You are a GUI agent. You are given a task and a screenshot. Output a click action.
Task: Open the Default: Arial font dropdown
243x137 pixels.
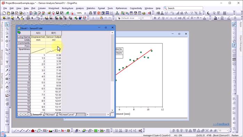pos(139,18)
